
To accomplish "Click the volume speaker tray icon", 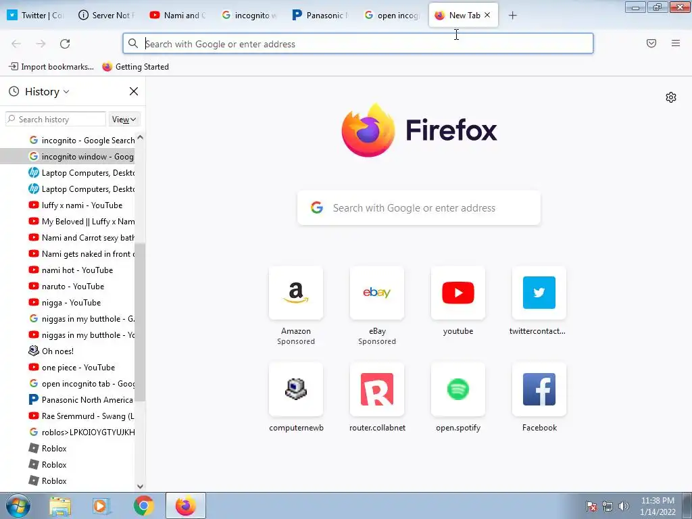I will tap(624, 506).
